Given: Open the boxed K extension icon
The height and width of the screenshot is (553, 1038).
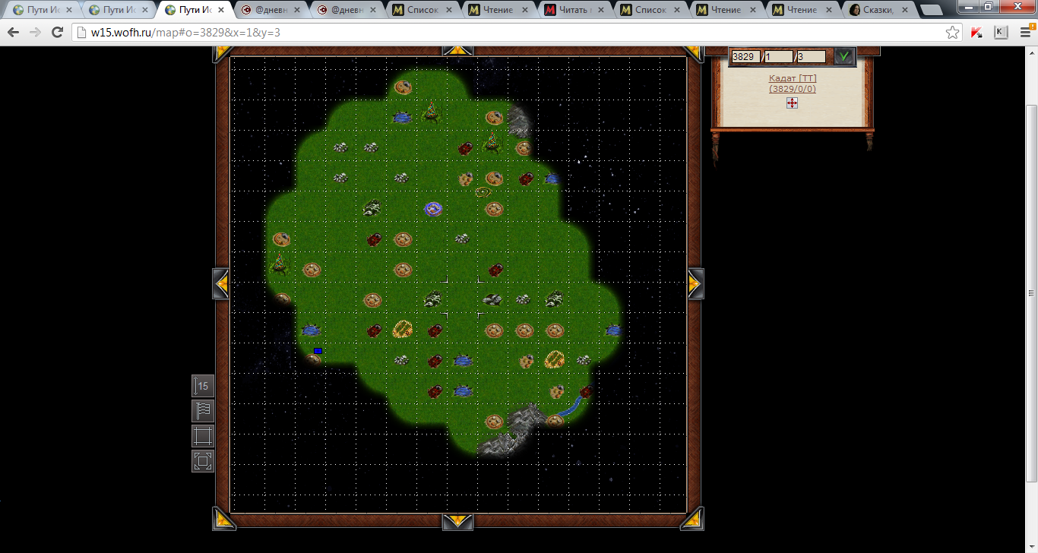Looking at the screenshot, I should 1001,33.
